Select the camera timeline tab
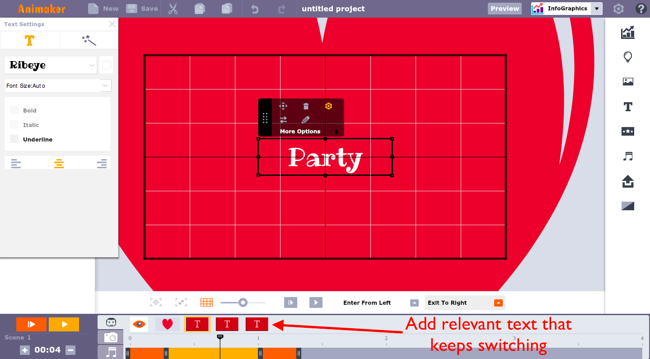The height and width of the screenshot is (359, 650). tap(111, 337)
